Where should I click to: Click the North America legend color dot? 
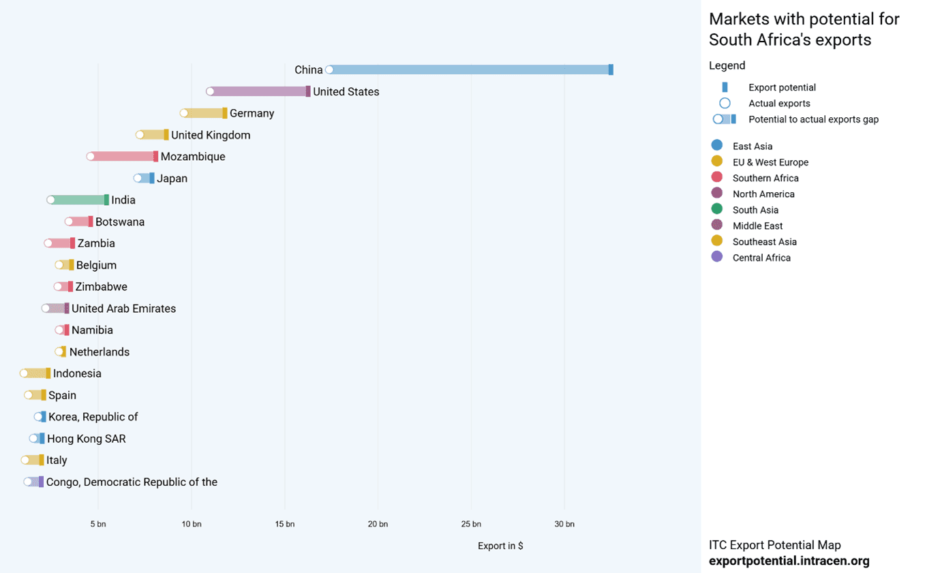(x=716, y=193)
